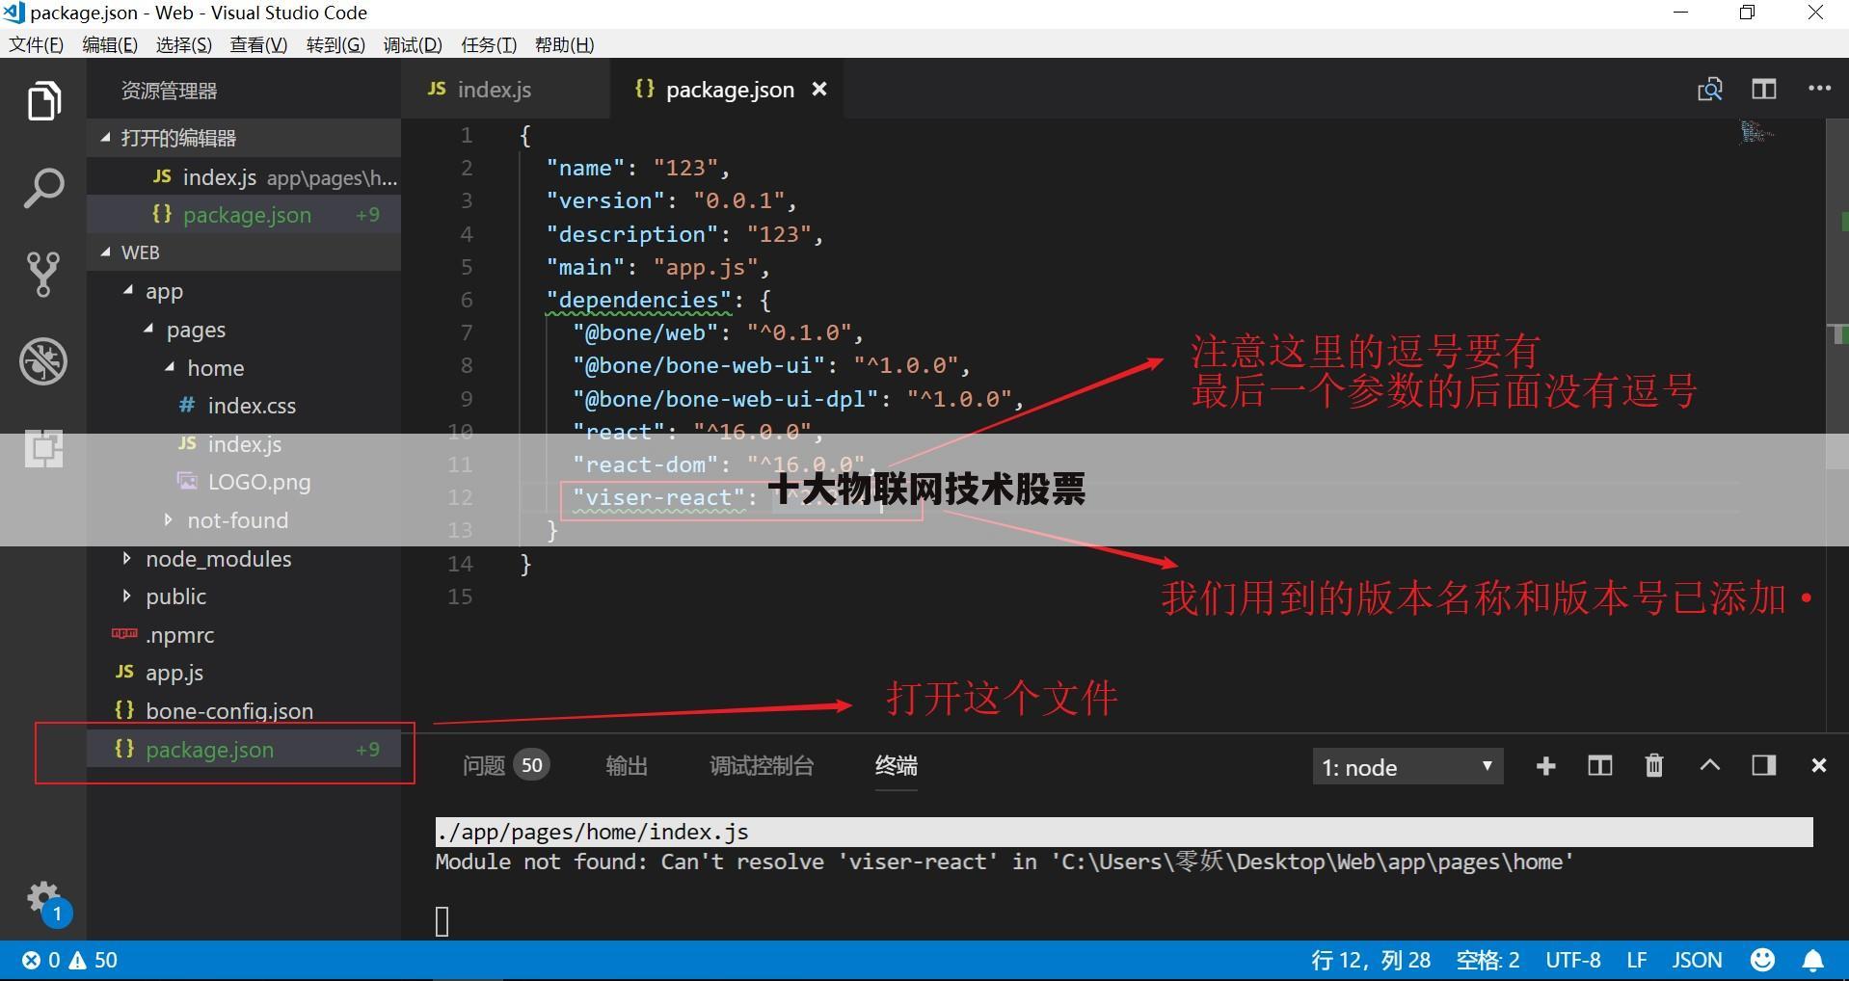Open 选择(S) menu
The image size is (1849, 981).
pos(184,45)
